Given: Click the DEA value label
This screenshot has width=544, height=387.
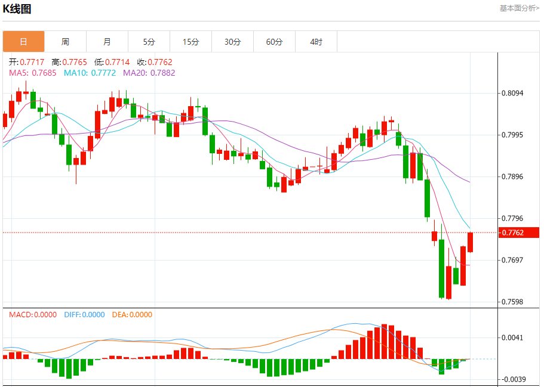Looking at the screenshot, I should click(132, 315).
